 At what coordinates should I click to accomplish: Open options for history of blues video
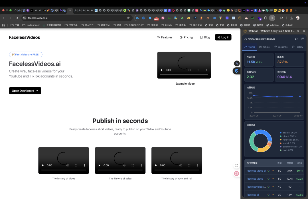tap(85, 165)
